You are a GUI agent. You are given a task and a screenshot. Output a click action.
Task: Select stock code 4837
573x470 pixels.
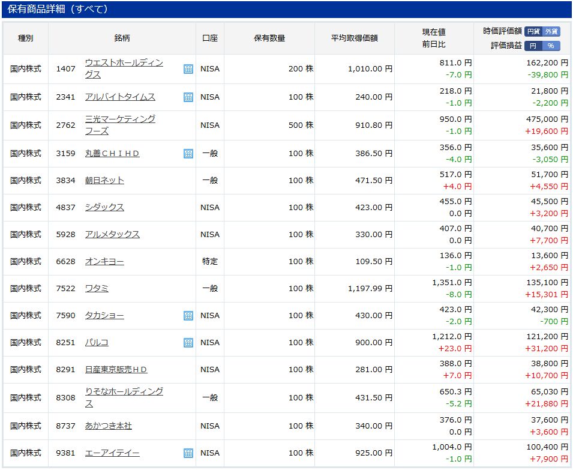(65, 208)
